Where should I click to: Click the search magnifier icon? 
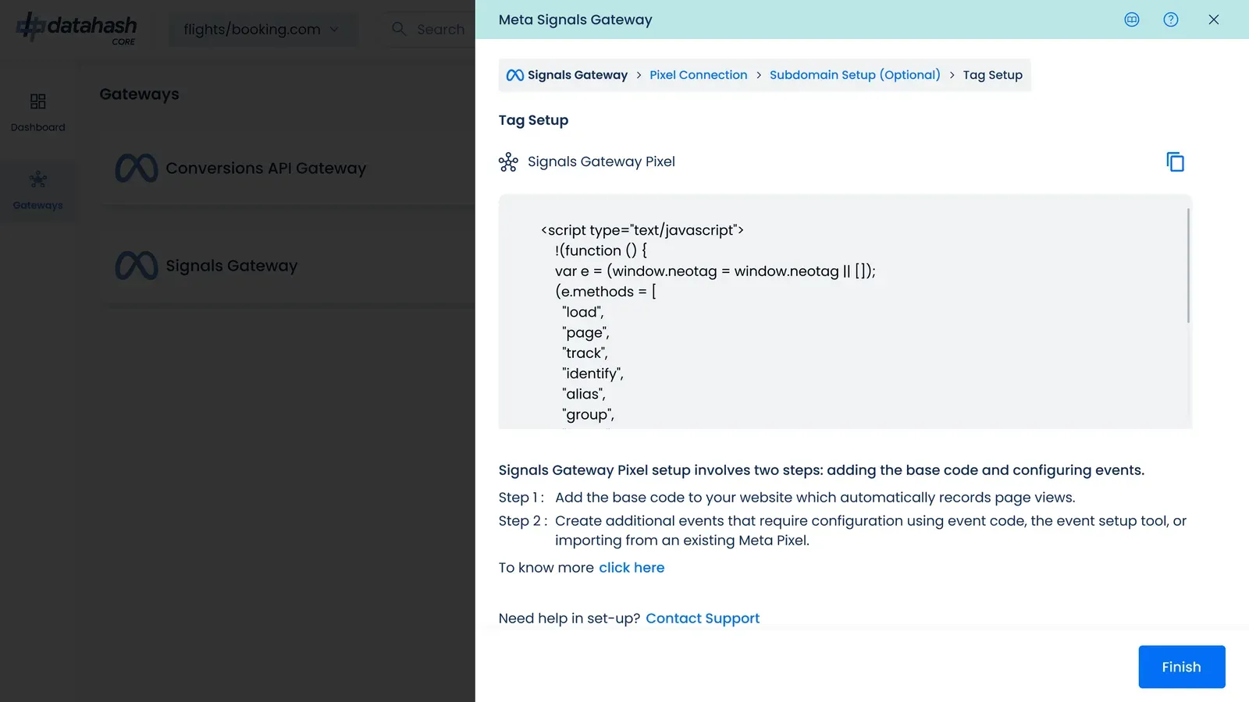tap(399, 29)
